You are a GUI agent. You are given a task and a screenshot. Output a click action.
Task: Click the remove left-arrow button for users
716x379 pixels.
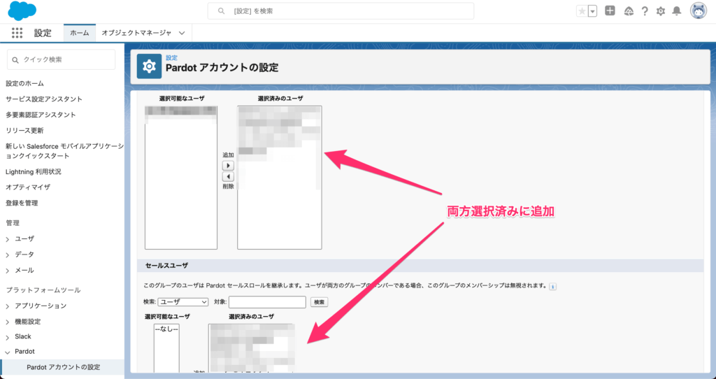228,176
